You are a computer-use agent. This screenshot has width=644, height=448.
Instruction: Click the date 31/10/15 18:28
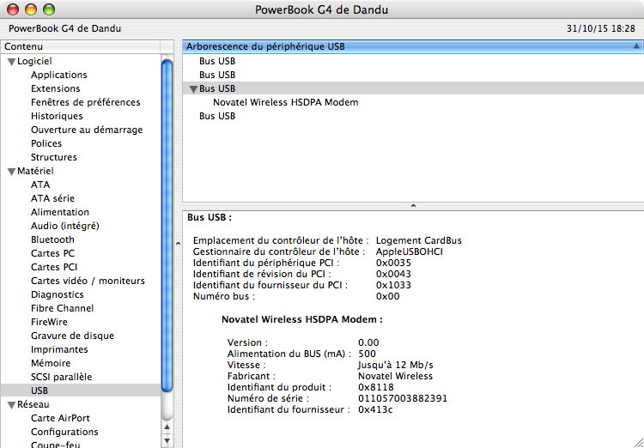coord(601,28)
